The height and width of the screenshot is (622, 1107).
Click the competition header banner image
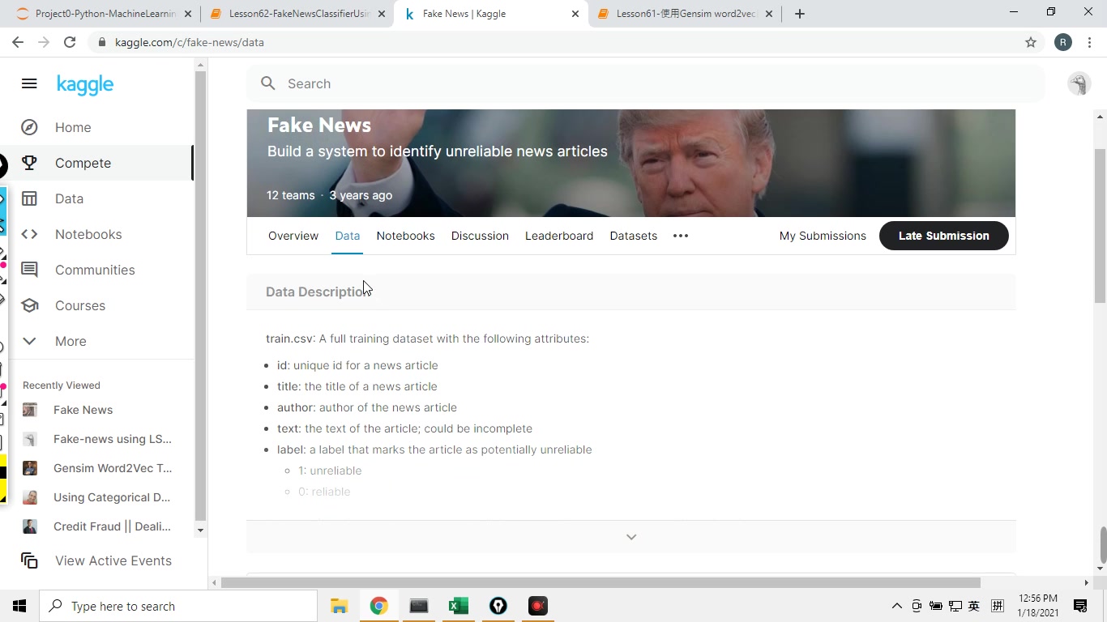(x=631, y=163)
